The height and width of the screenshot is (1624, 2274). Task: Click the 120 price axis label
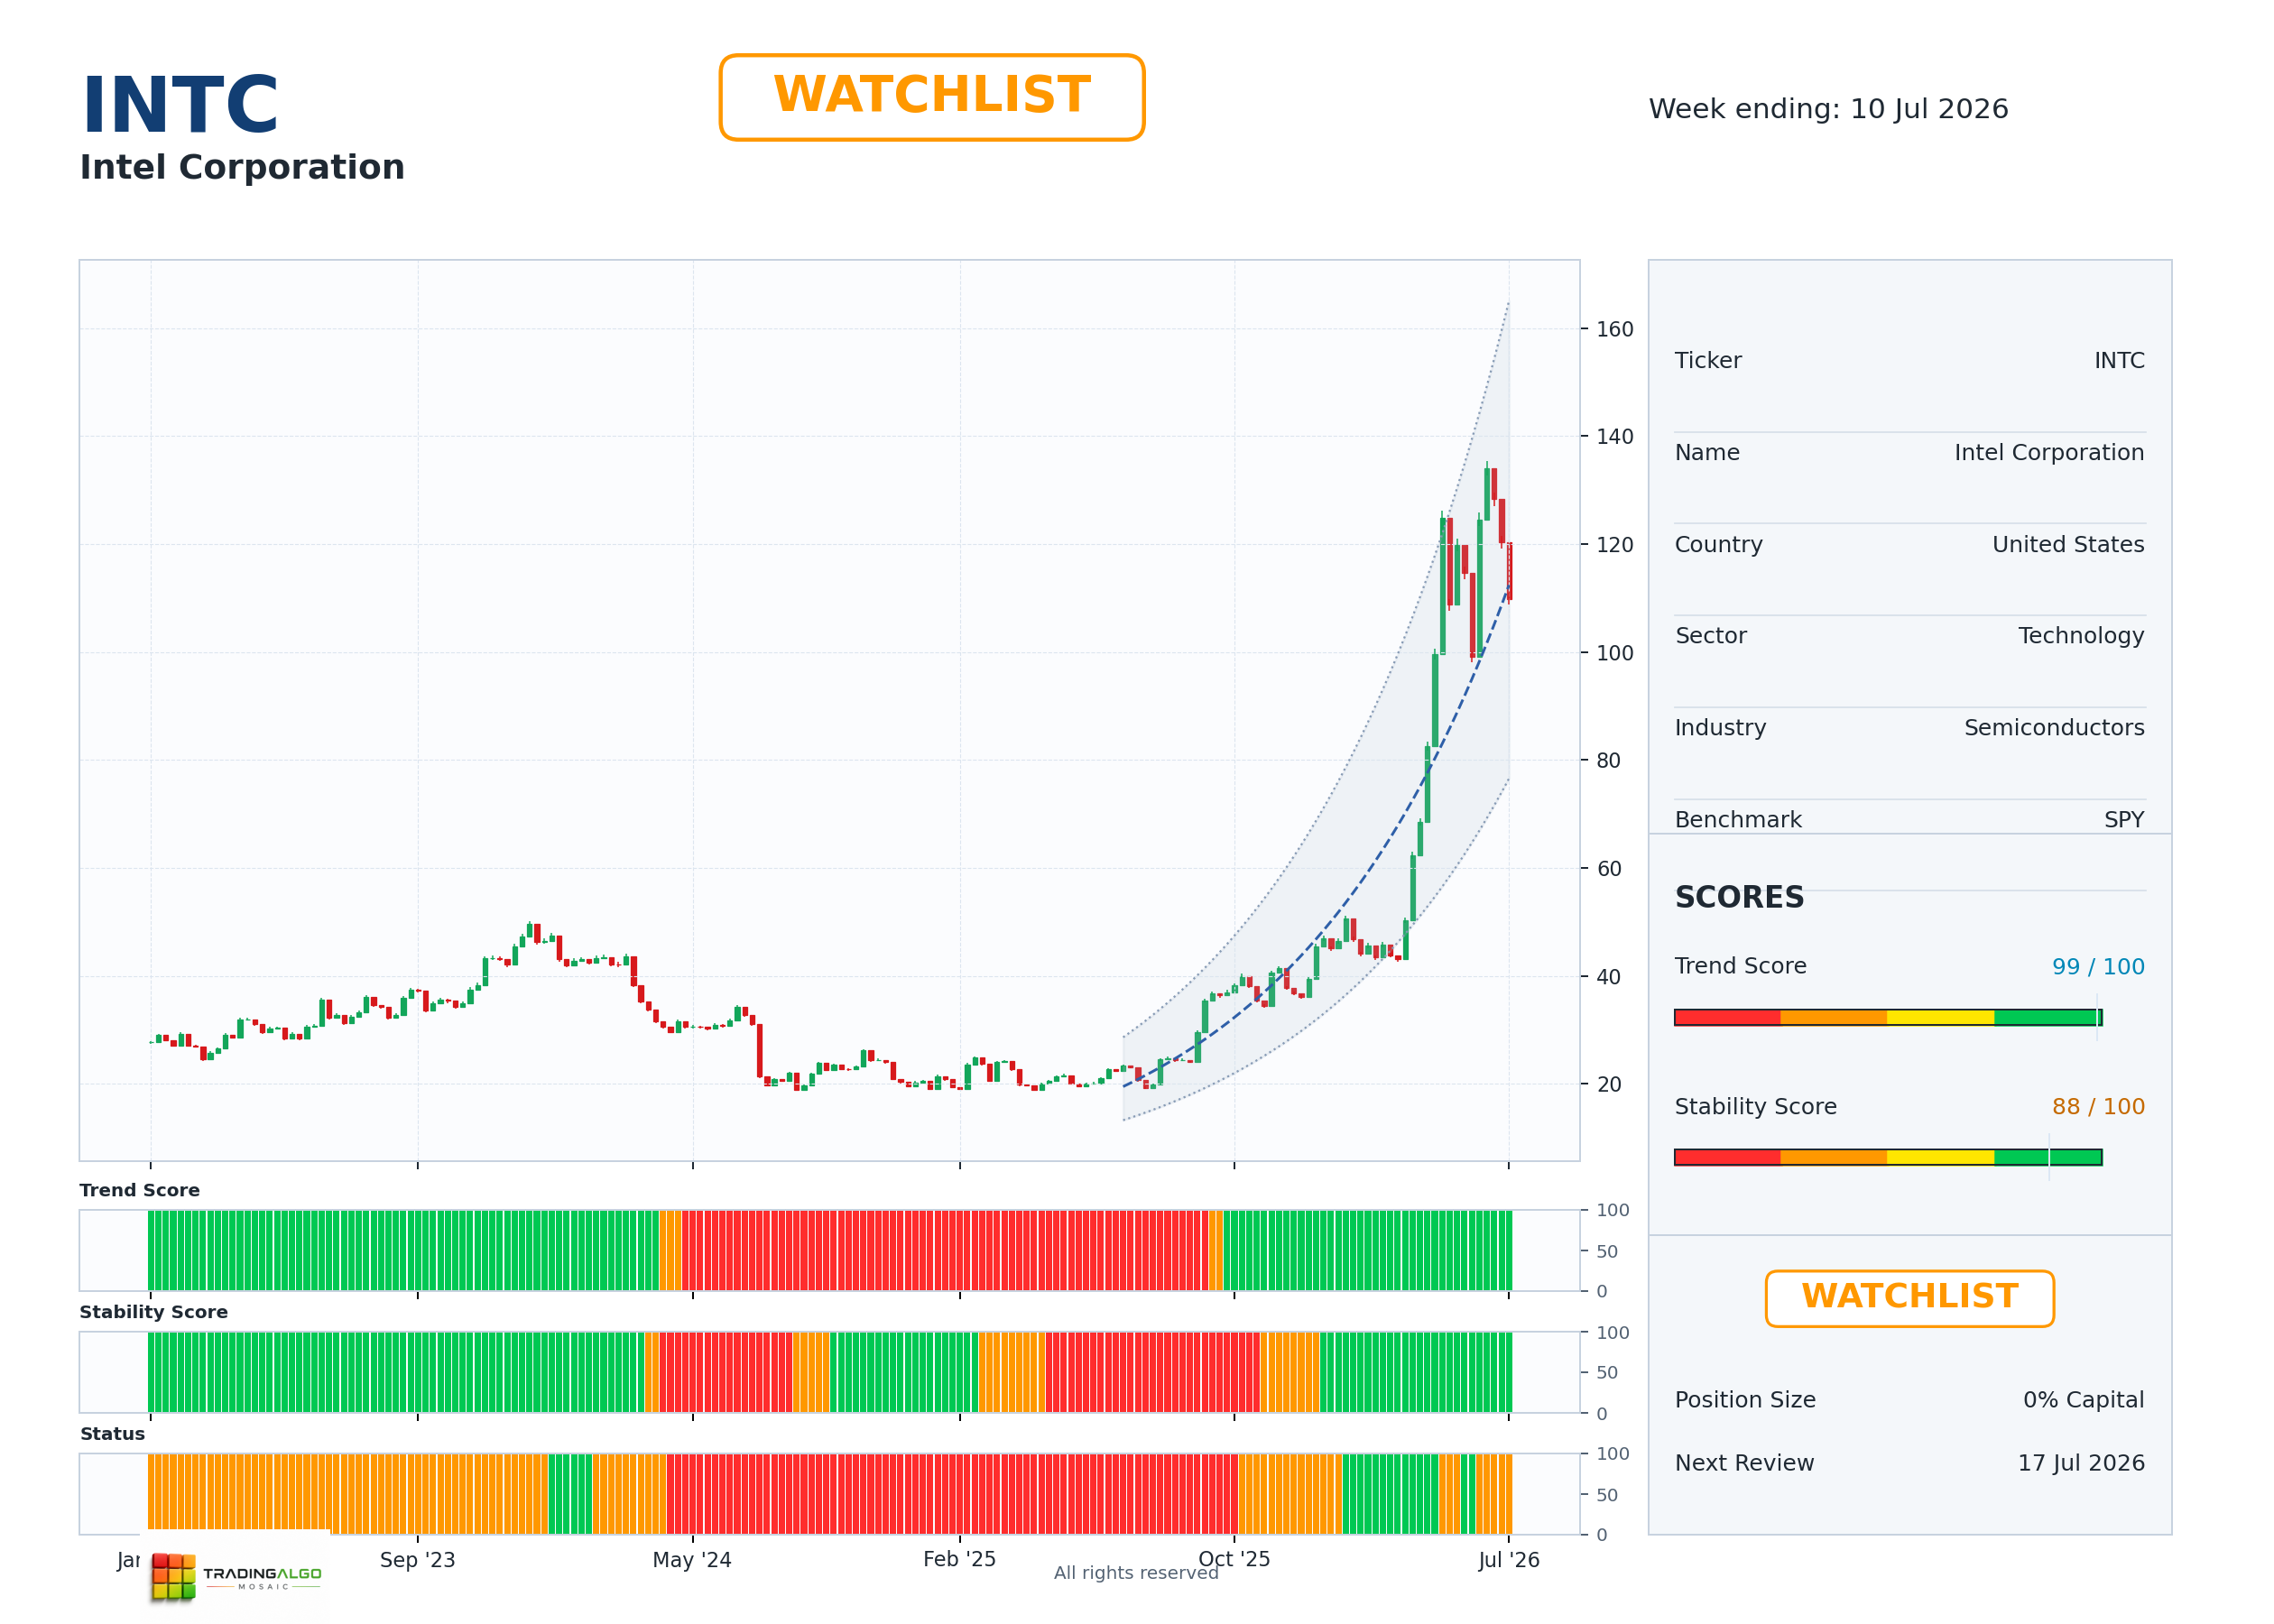(1614, 545)
